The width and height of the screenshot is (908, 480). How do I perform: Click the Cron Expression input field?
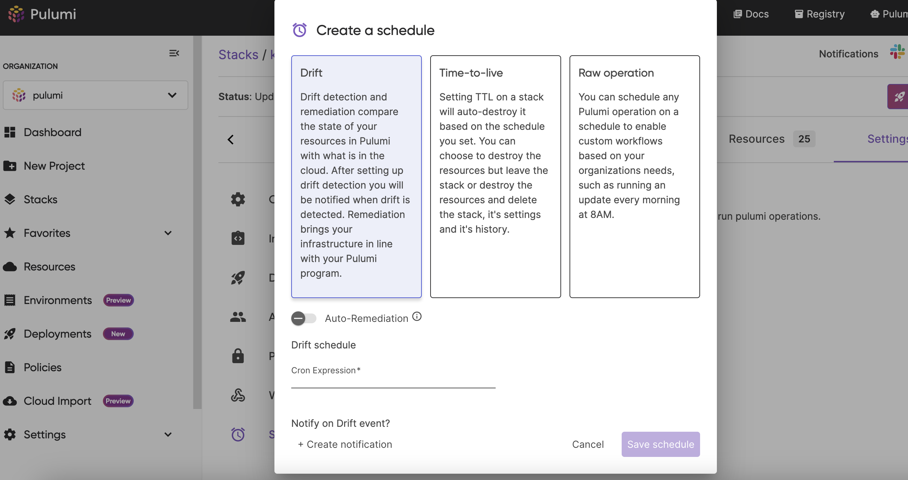pos(393,383)
